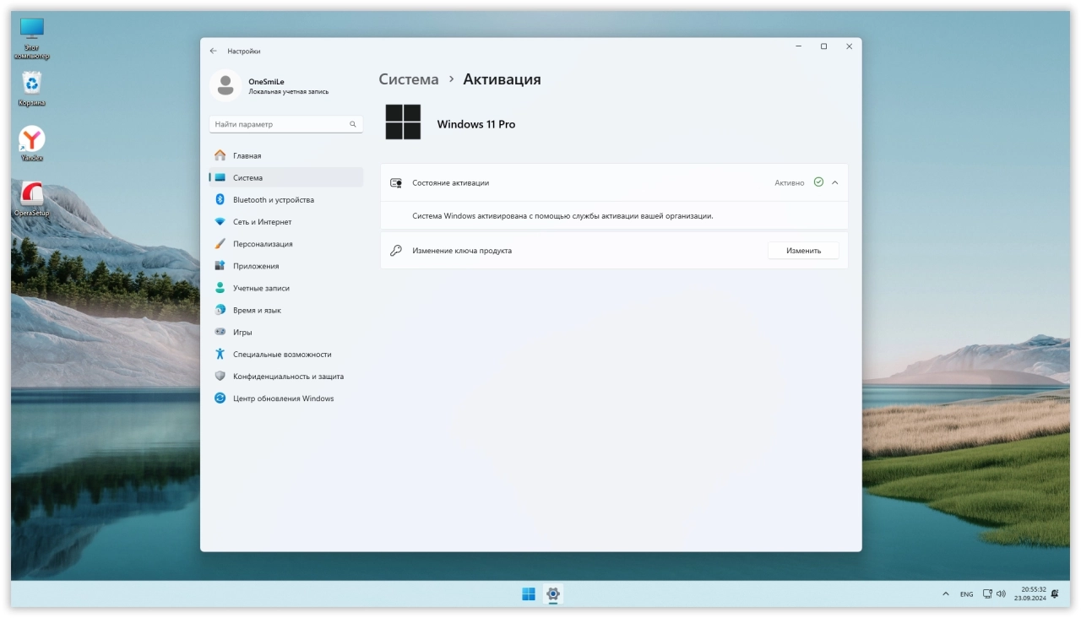This screenshot has height=618, width=1081.
Task: Select the Корзина desktop icon
Action: (x=31, y=89)
